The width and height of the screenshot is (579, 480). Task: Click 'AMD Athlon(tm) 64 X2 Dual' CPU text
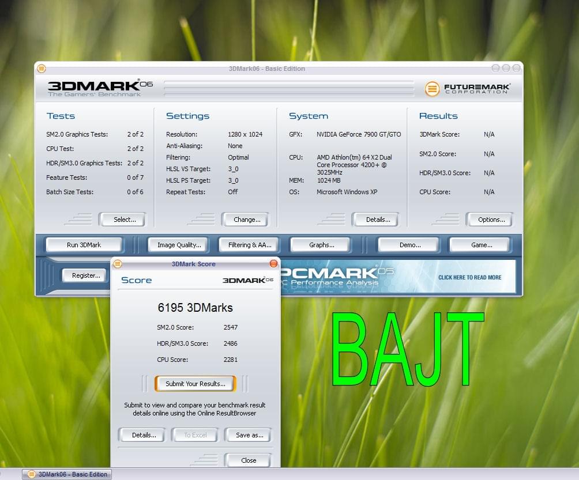354,157
